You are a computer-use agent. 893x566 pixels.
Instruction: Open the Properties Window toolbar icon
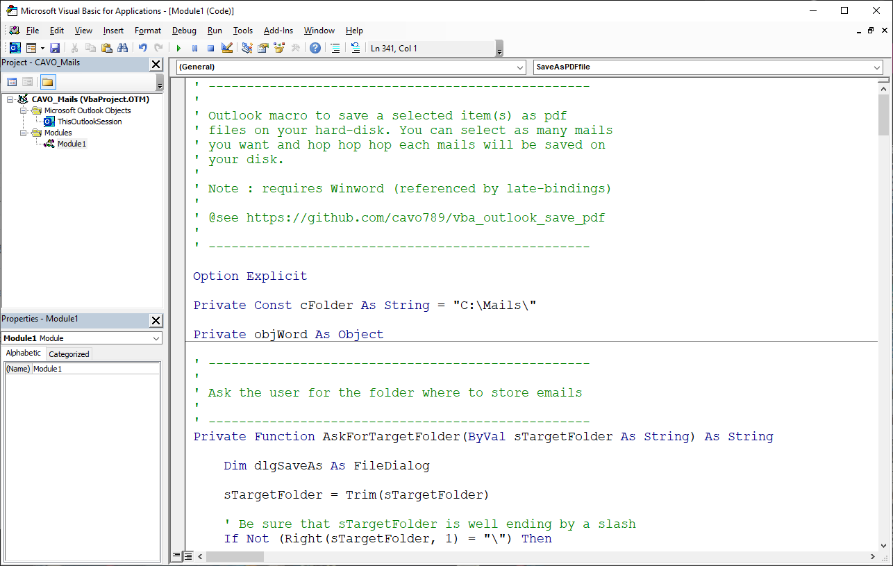click(263, 48)
